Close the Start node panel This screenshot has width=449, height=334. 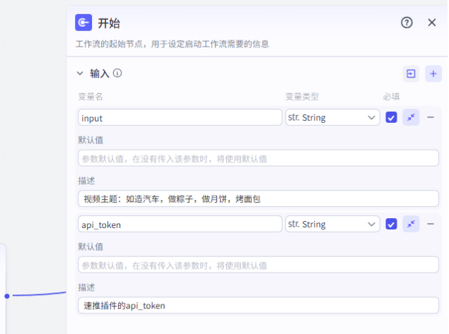tap(432, 23)
